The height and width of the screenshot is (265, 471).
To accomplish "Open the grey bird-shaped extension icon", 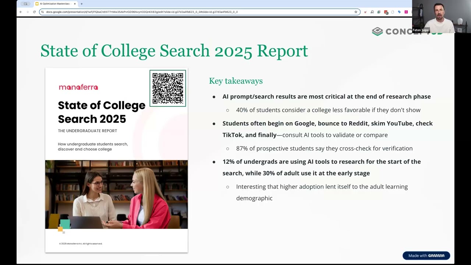I will tap(372, 12).
